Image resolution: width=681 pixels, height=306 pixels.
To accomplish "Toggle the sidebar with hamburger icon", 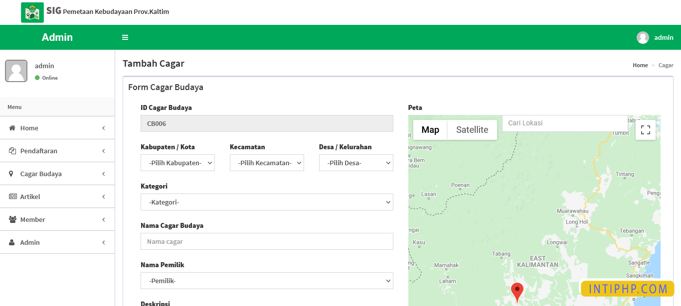I will point(125,37).
